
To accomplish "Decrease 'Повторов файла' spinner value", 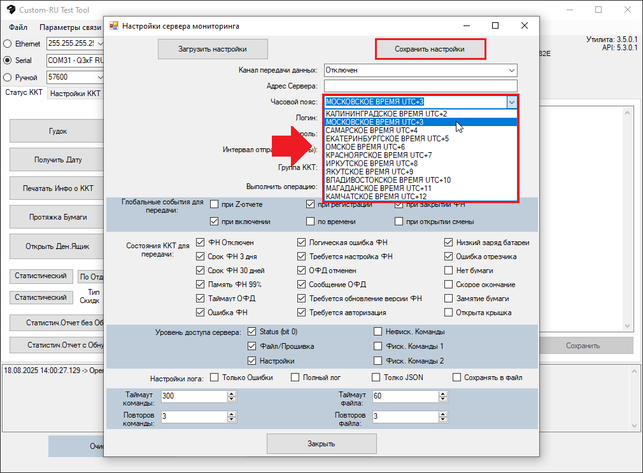I will tap(442, 420).
